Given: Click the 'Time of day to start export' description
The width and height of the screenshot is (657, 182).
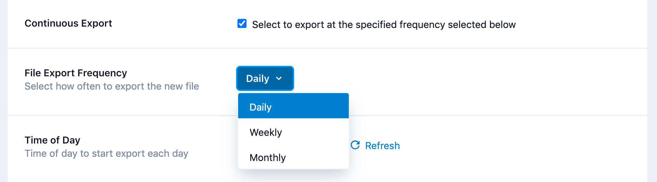Looking at the screenshot, I should [x=106, y=153].
